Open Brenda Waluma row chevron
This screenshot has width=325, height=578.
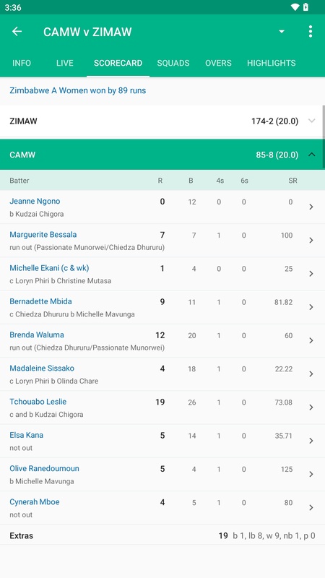click(x=311, y=340)
